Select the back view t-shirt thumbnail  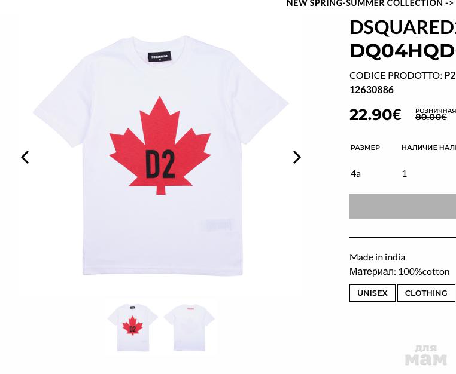coord(189,327)
